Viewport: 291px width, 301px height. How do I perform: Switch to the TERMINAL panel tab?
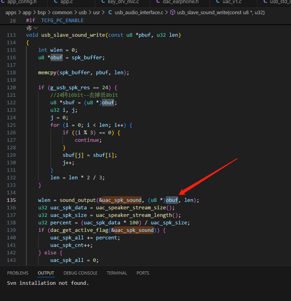click(x=117, y=273)
